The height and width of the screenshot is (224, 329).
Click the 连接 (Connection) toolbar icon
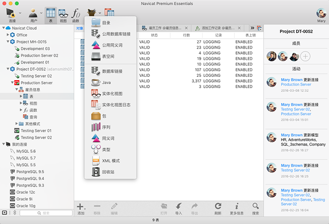(11, 15)
